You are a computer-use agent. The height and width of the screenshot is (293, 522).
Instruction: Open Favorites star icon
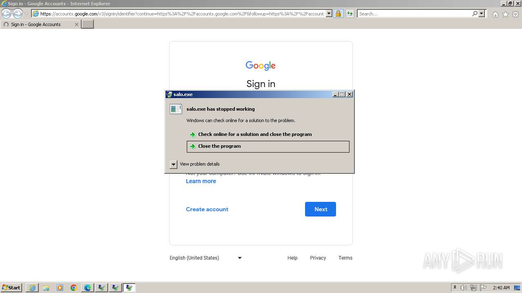click(x=505, y=14)
